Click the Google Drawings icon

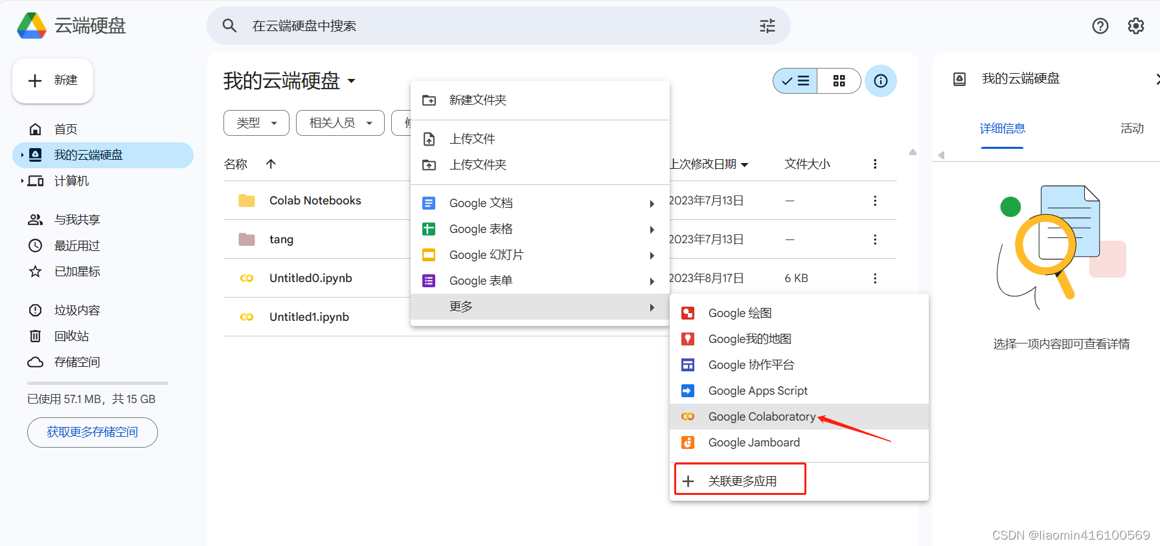688,313
